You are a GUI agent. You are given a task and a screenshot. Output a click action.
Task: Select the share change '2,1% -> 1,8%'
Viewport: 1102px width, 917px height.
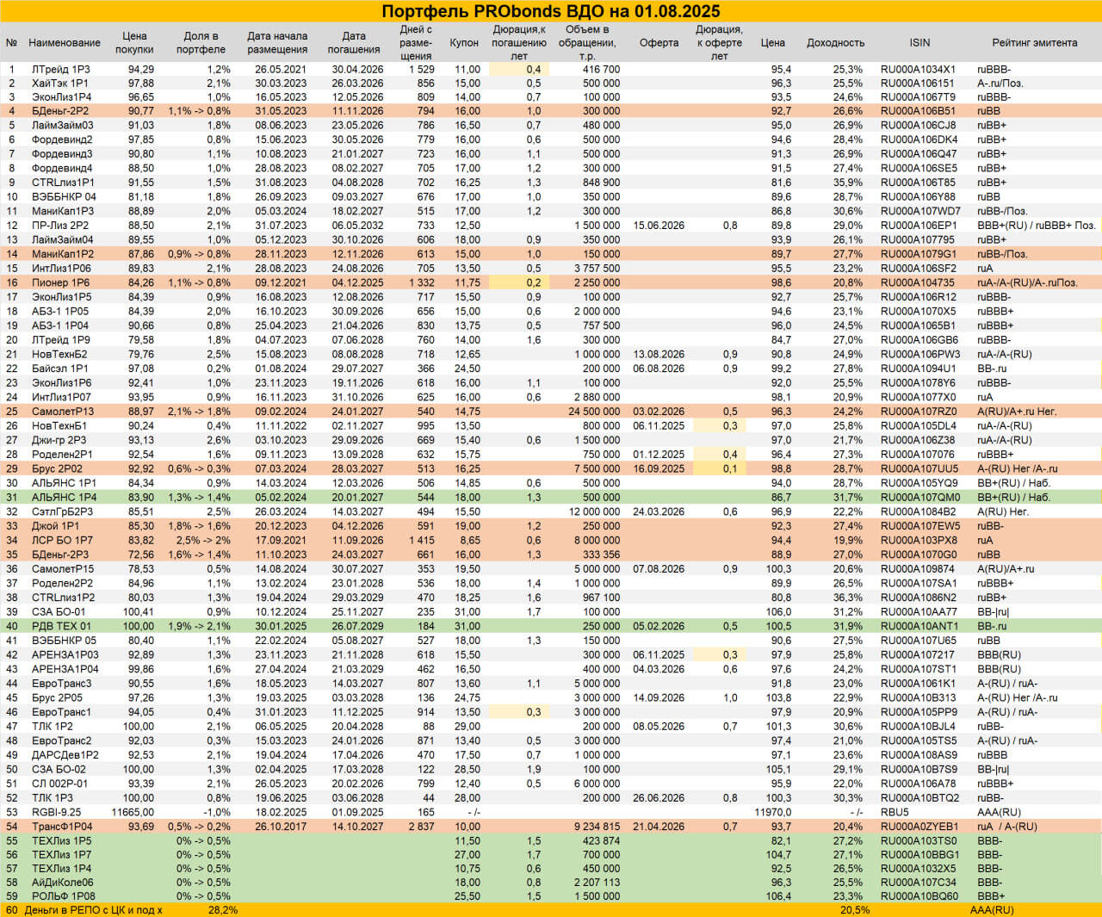coord(199,412)
